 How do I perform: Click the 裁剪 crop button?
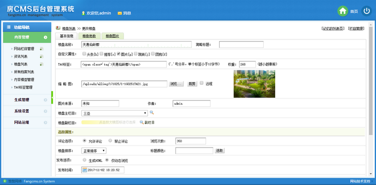point(192,84)
